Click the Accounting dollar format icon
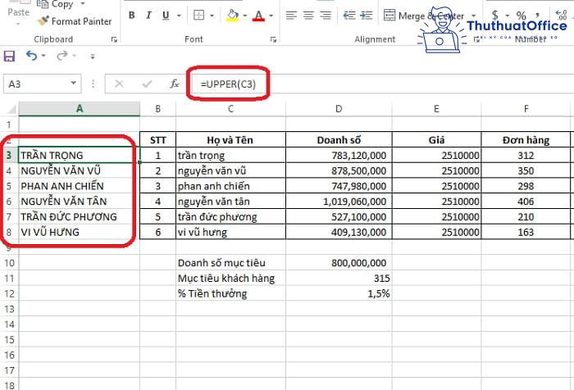Viewport: 574px width, 390px height. click(496, 16)
